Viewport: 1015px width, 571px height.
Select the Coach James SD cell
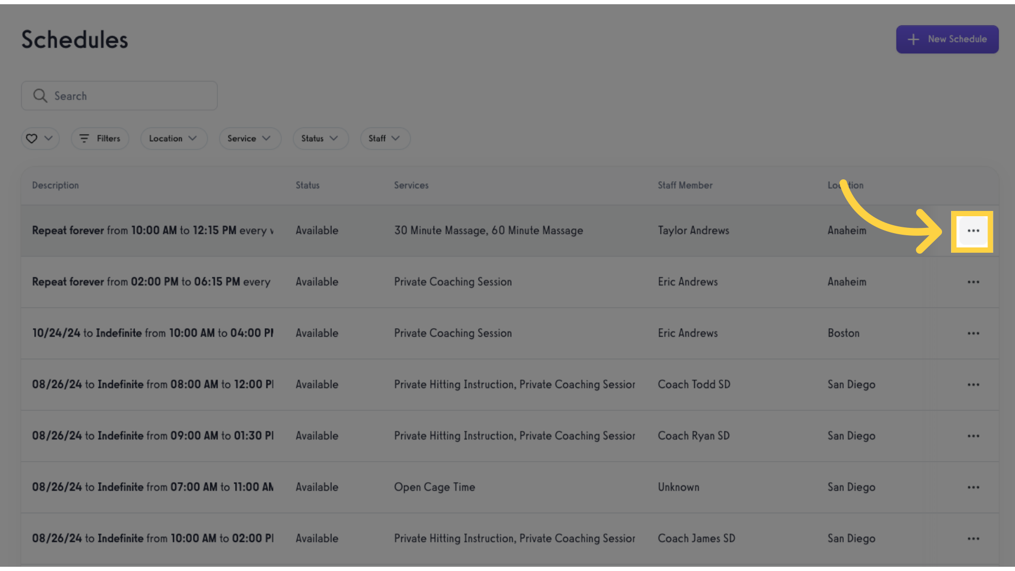(x=696, y=538)
